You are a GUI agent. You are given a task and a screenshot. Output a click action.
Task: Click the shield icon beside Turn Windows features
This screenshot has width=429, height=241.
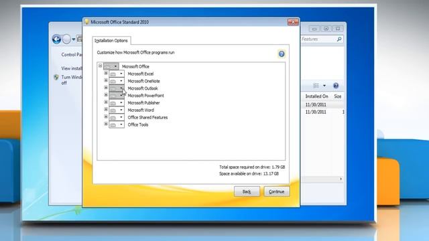tap(56, 78)
